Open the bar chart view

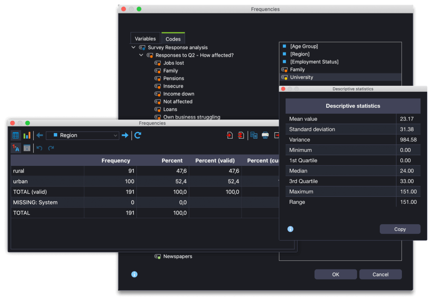coord(27,135)
